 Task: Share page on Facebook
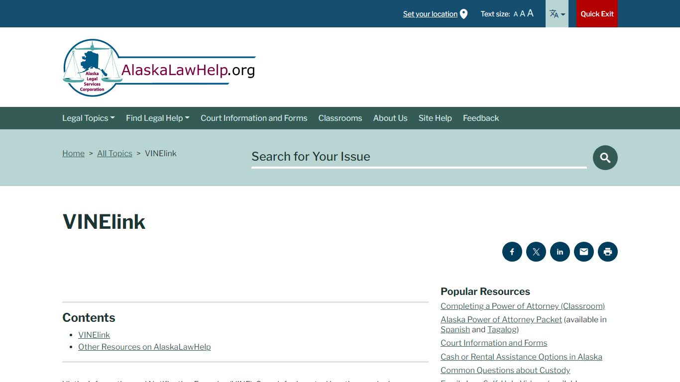(512, 252)
